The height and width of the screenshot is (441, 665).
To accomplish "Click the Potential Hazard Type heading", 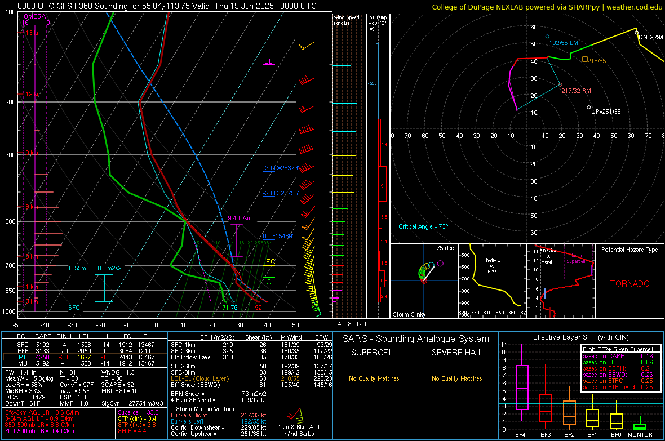I will coord(629,250).
